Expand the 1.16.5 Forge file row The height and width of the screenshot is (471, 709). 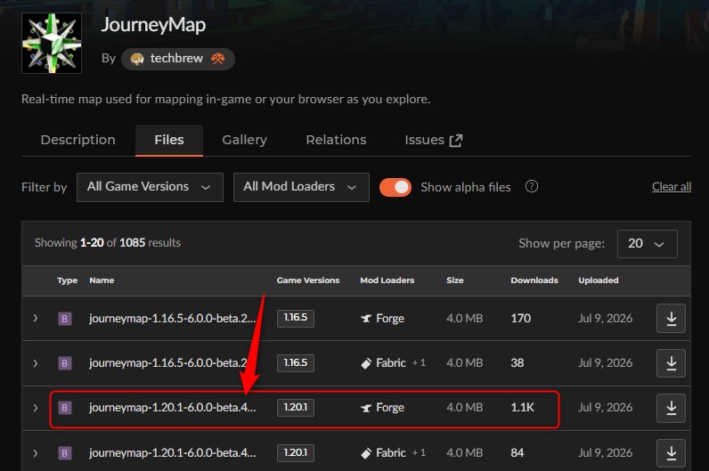36,318
